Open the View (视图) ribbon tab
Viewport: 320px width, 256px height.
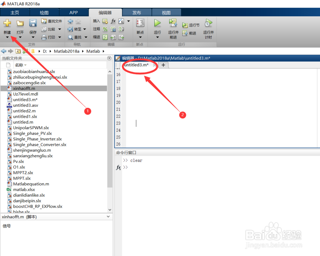click(x=166, y=13)
